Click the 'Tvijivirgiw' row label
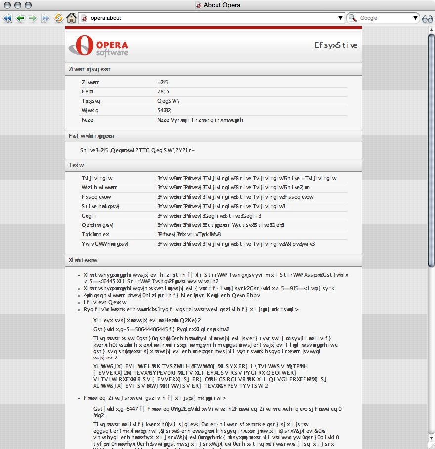435x449 pixels. [97, 178]
